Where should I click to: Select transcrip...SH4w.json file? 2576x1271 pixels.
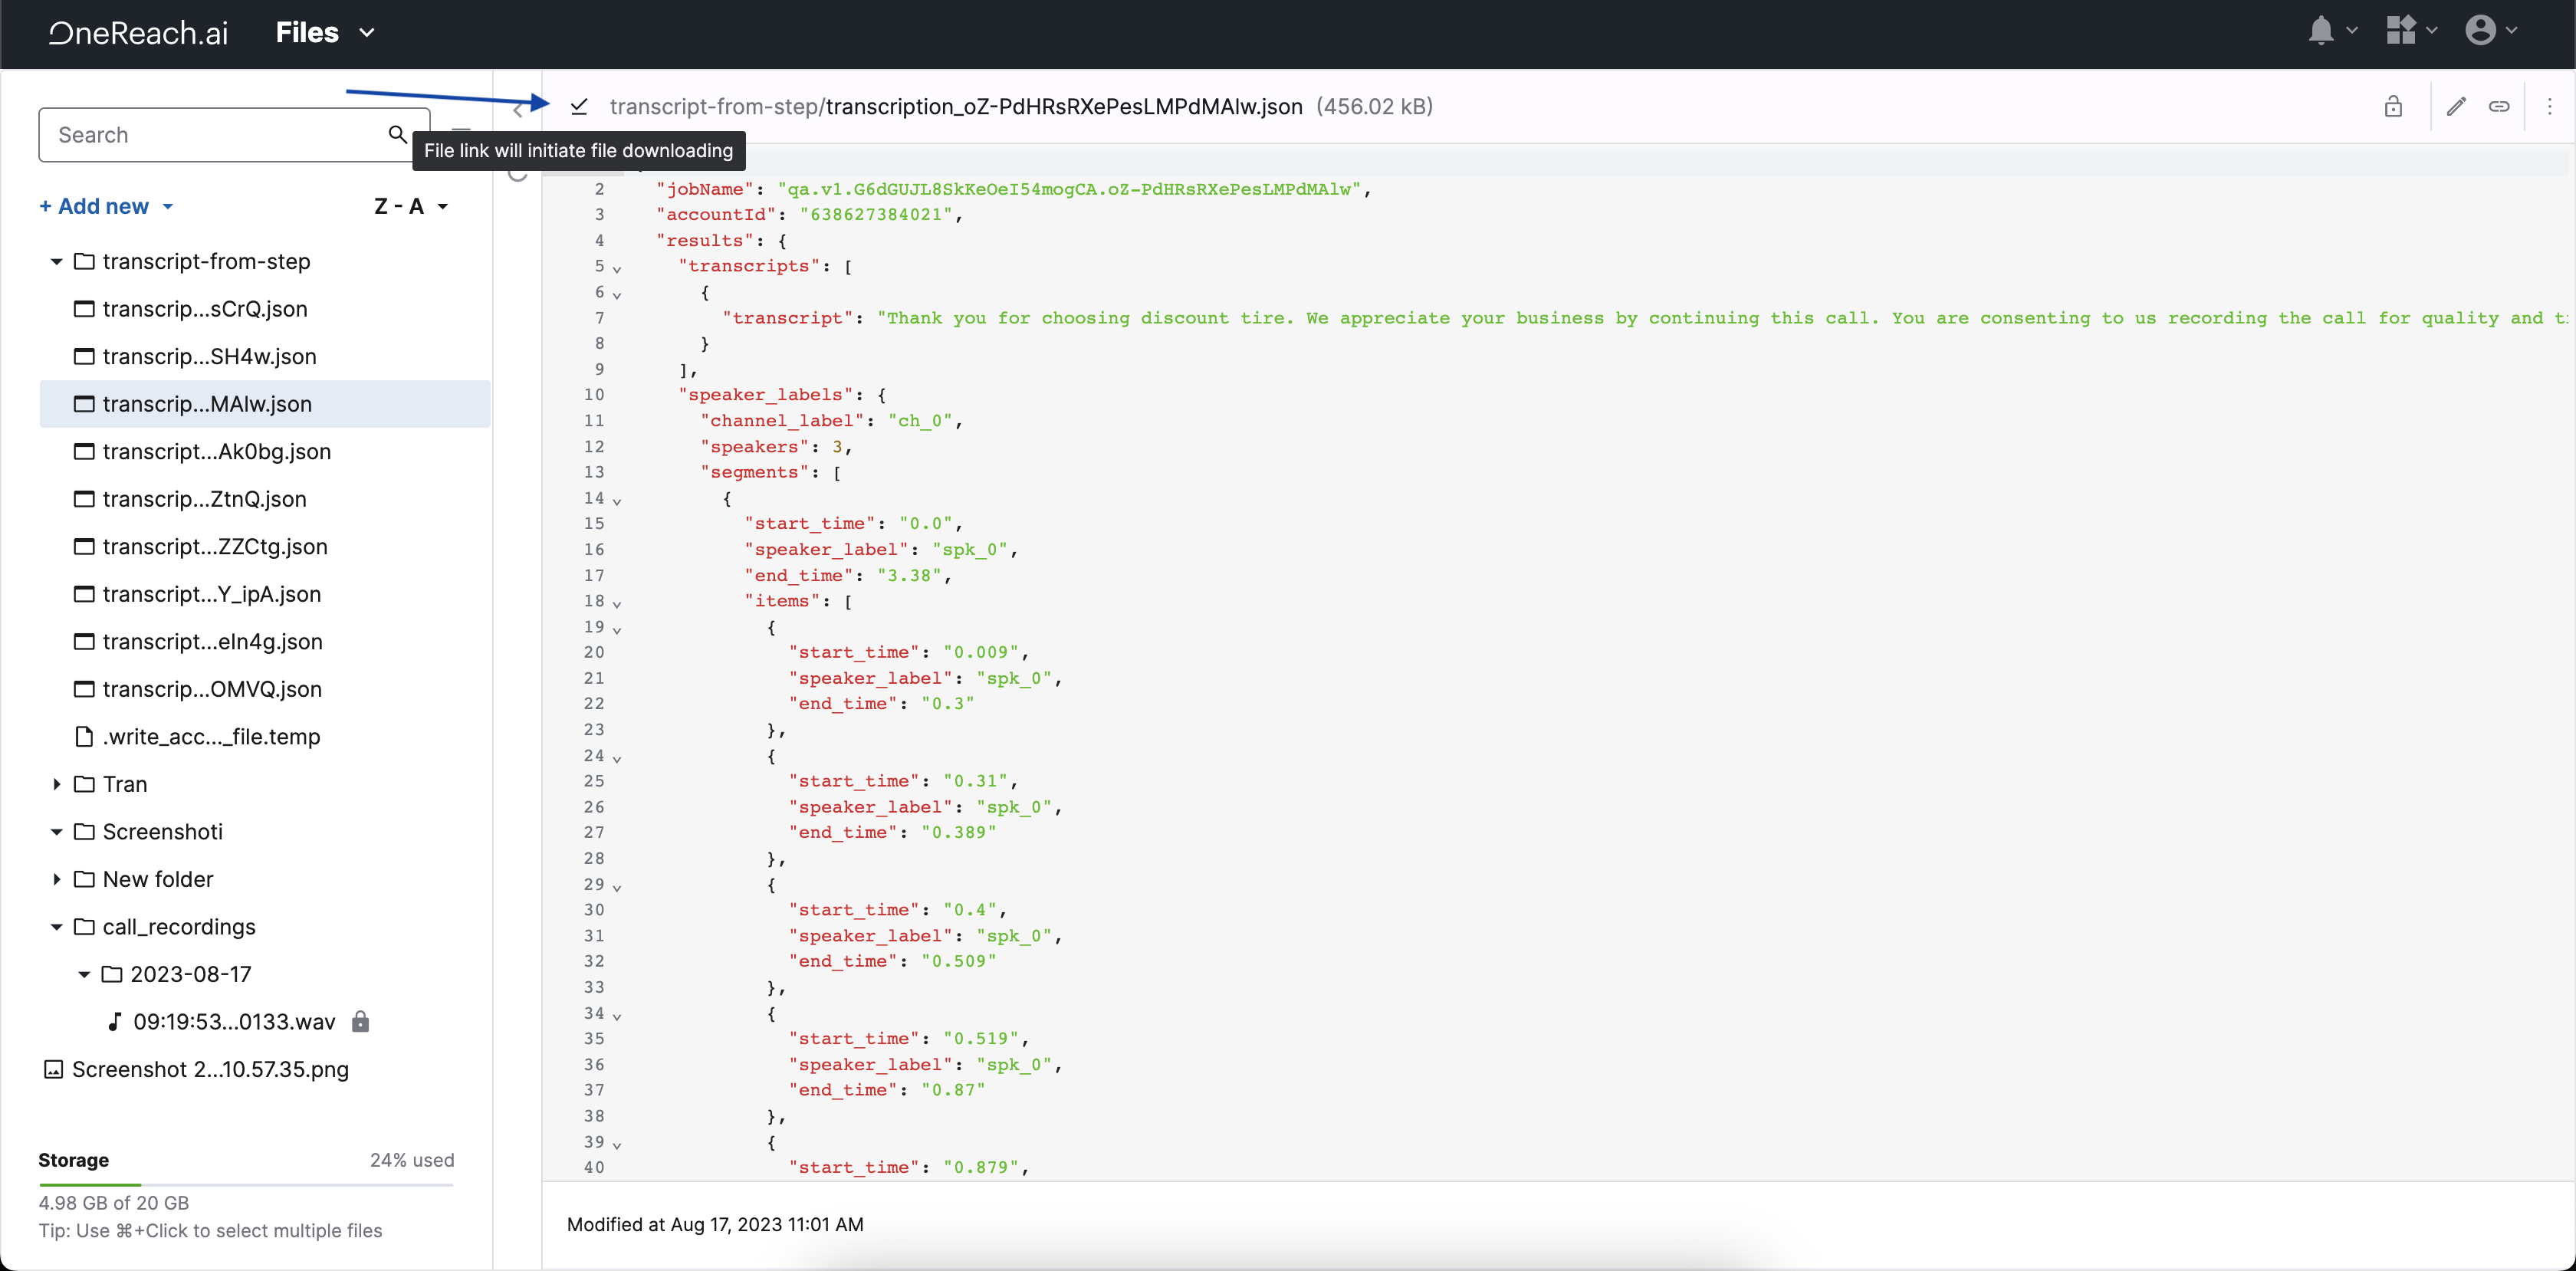point(265,356)
